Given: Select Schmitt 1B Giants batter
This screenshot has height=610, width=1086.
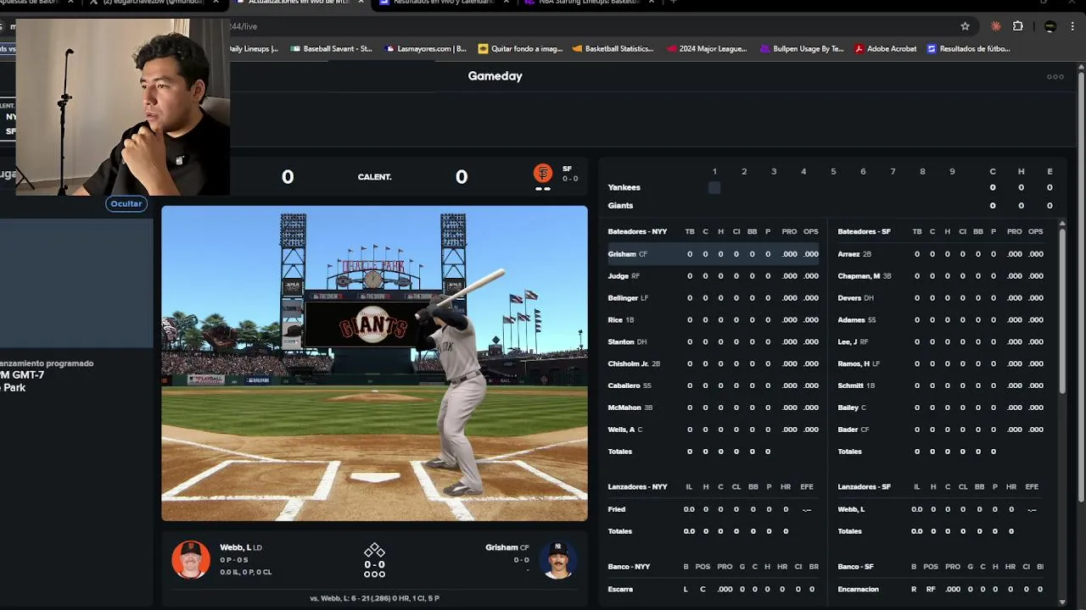Looking at the screenshot, I should click(x=942, y=386).
